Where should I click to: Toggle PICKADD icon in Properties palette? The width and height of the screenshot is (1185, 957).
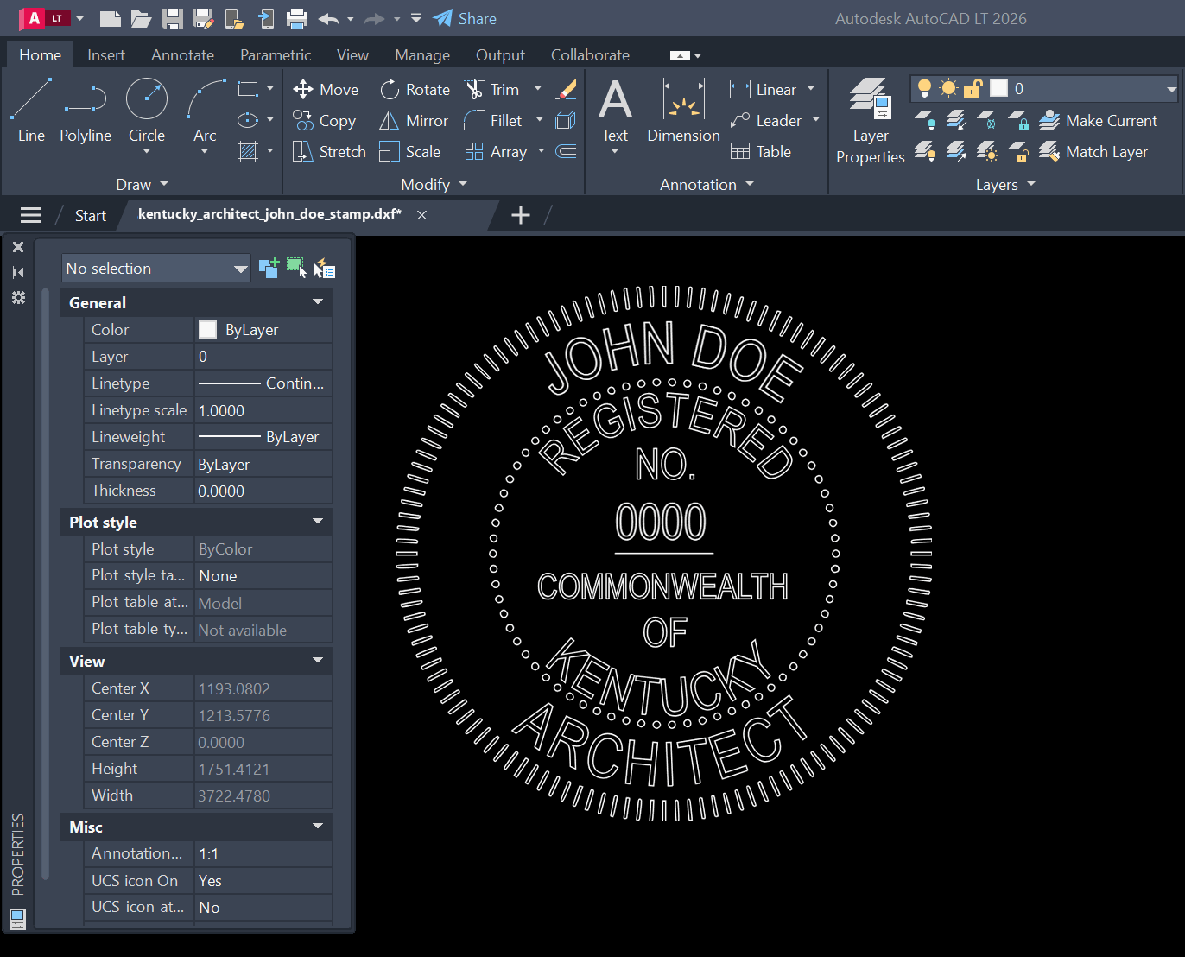pyautogui.click(x=269, y=269)
